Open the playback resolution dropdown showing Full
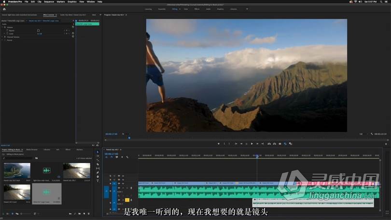Image resolution: width=391 pixels, height=220 pixels. [x=362, y=134]
